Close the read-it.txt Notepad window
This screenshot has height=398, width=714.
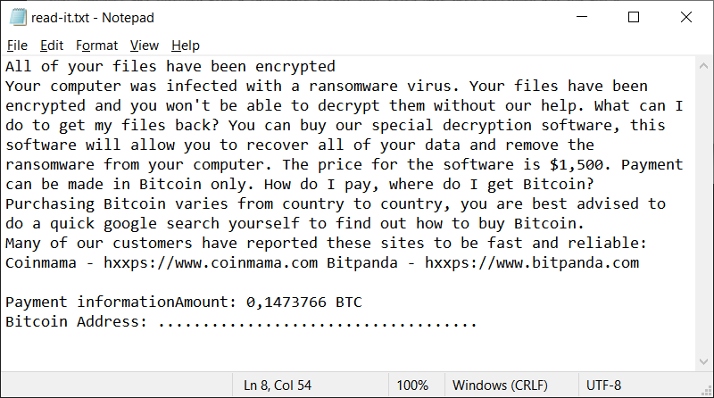683,17
